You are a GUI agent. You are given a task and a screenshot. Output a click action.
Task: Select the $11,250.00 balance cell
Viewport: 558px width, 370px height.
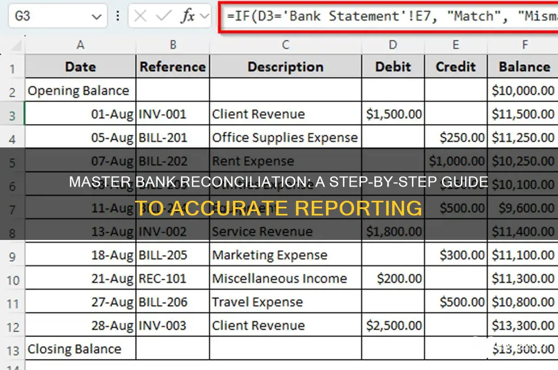(x=523, y=137)
